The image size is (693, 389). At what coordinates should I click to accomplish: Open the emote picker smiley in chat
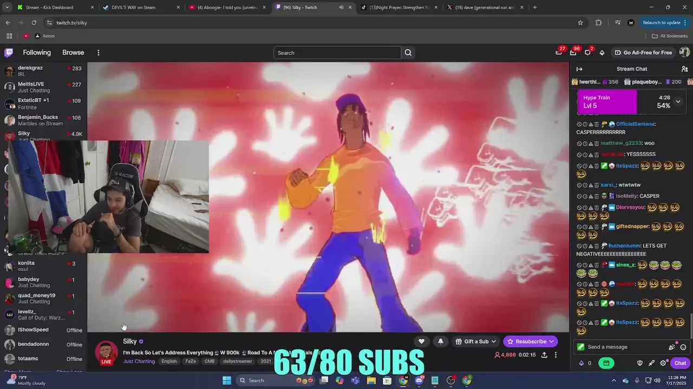683,347
